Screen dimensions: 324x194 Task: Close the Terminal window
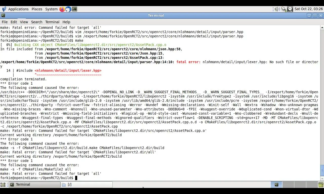point(321,15)
